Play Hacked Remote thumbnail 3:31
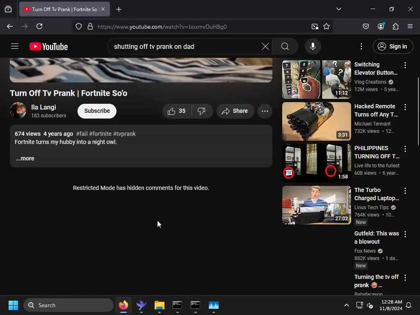Viewport: 420px width, 315px height. (x=316, y=121)
